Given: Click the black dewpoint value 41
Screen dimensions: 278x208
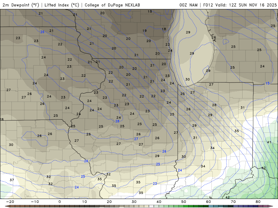Looking at the screenshot, I should coord(269,142).
